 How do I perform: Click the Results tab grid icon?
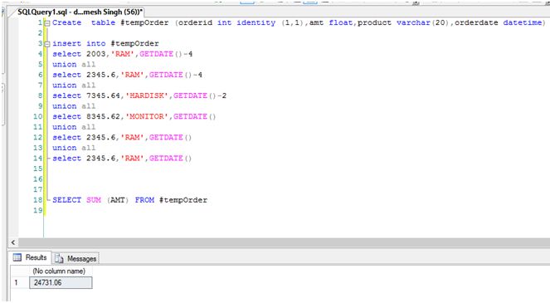[x=17, y=257]
